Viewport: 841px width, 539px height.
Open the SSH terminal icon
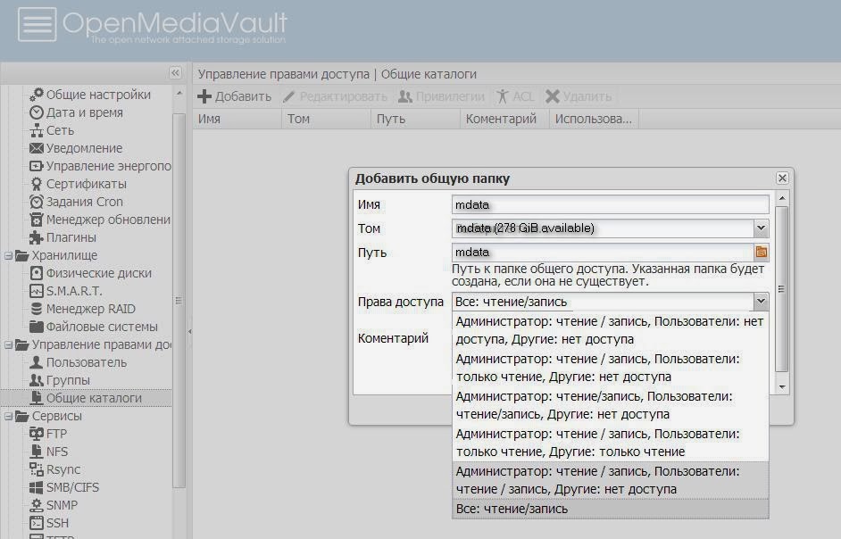(x=36, y=522)
